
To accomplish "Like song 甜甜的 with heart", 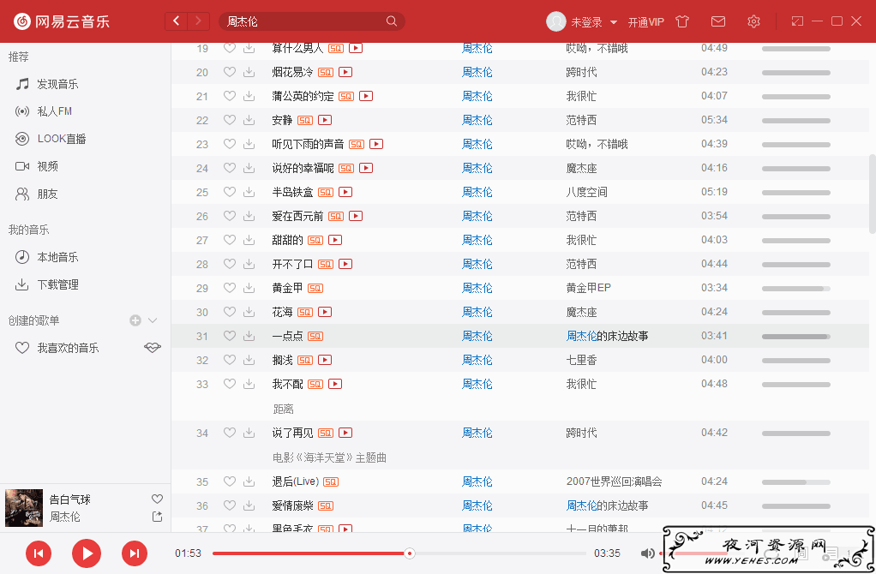I will 230,240.
